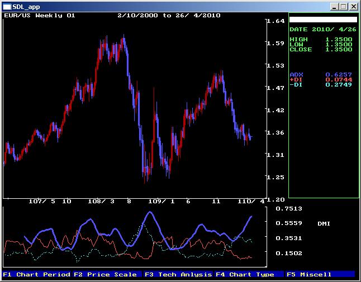Click the 0.5559 indicator scale label
The height and width of the screenshot is (282, 361).
[289, 223]
